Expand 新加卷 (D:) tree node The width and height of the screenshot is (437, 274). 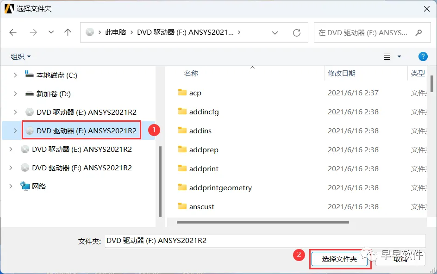point(15,94)
